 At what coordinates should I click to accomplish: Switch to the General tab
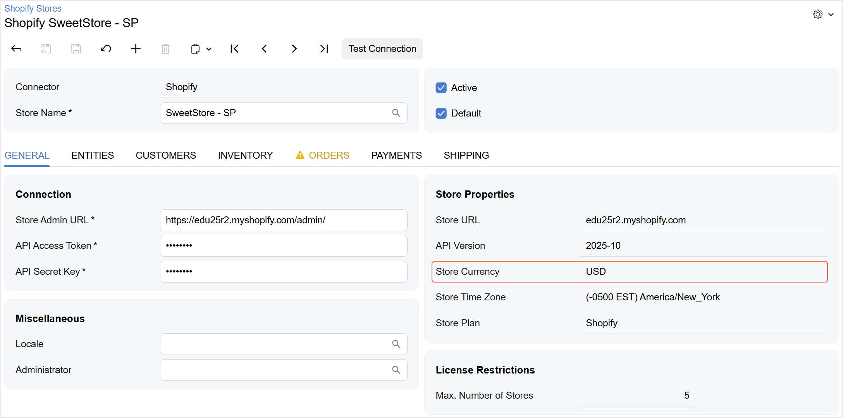27,156
